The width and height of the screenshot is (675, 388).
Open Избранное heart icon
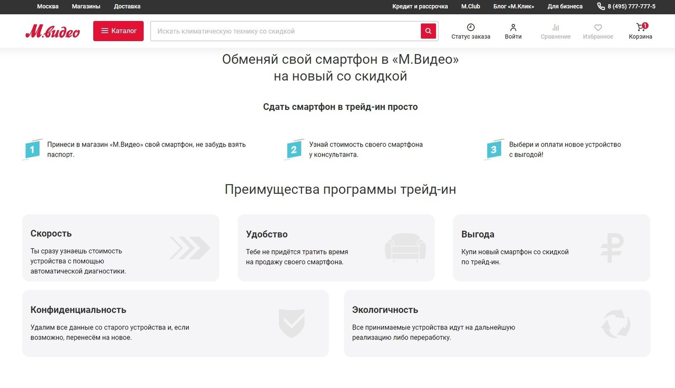point(598,27)
